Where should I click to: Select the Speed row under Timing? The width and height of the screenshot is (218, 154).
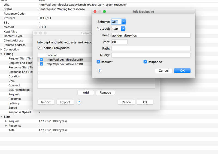(13, 108)
